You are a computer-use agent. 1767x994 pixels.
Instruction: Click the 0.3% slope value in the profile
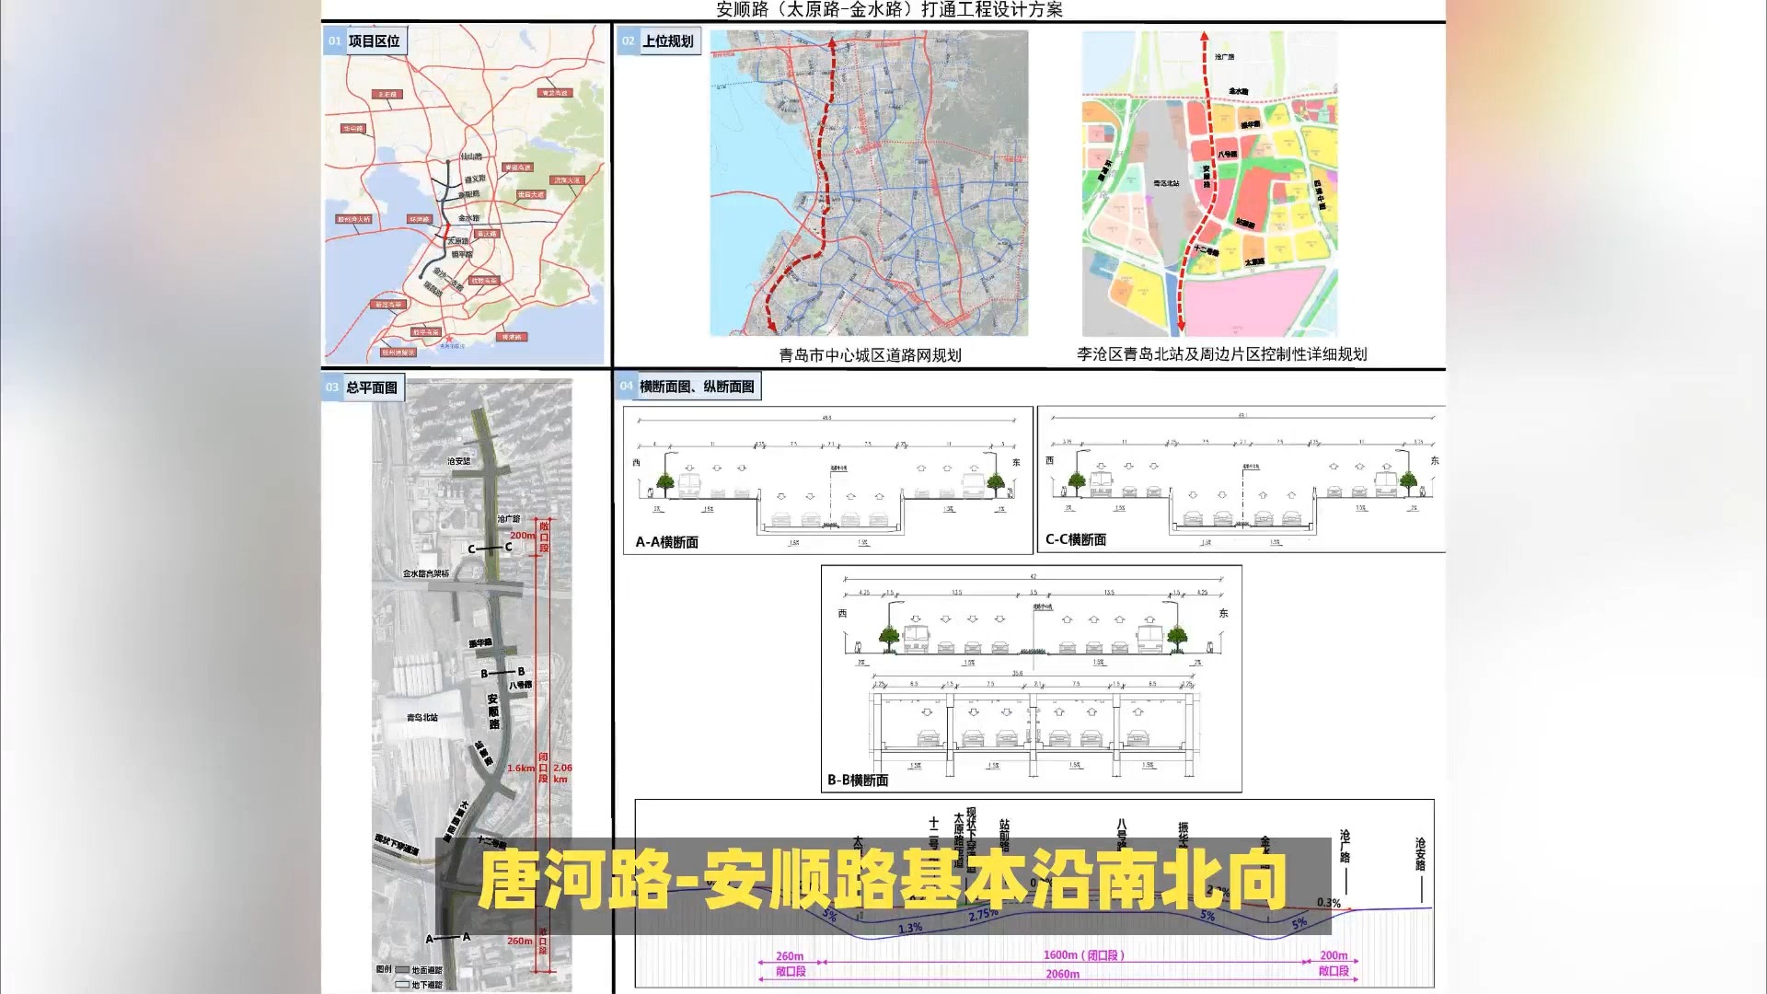coord(1328,903)
